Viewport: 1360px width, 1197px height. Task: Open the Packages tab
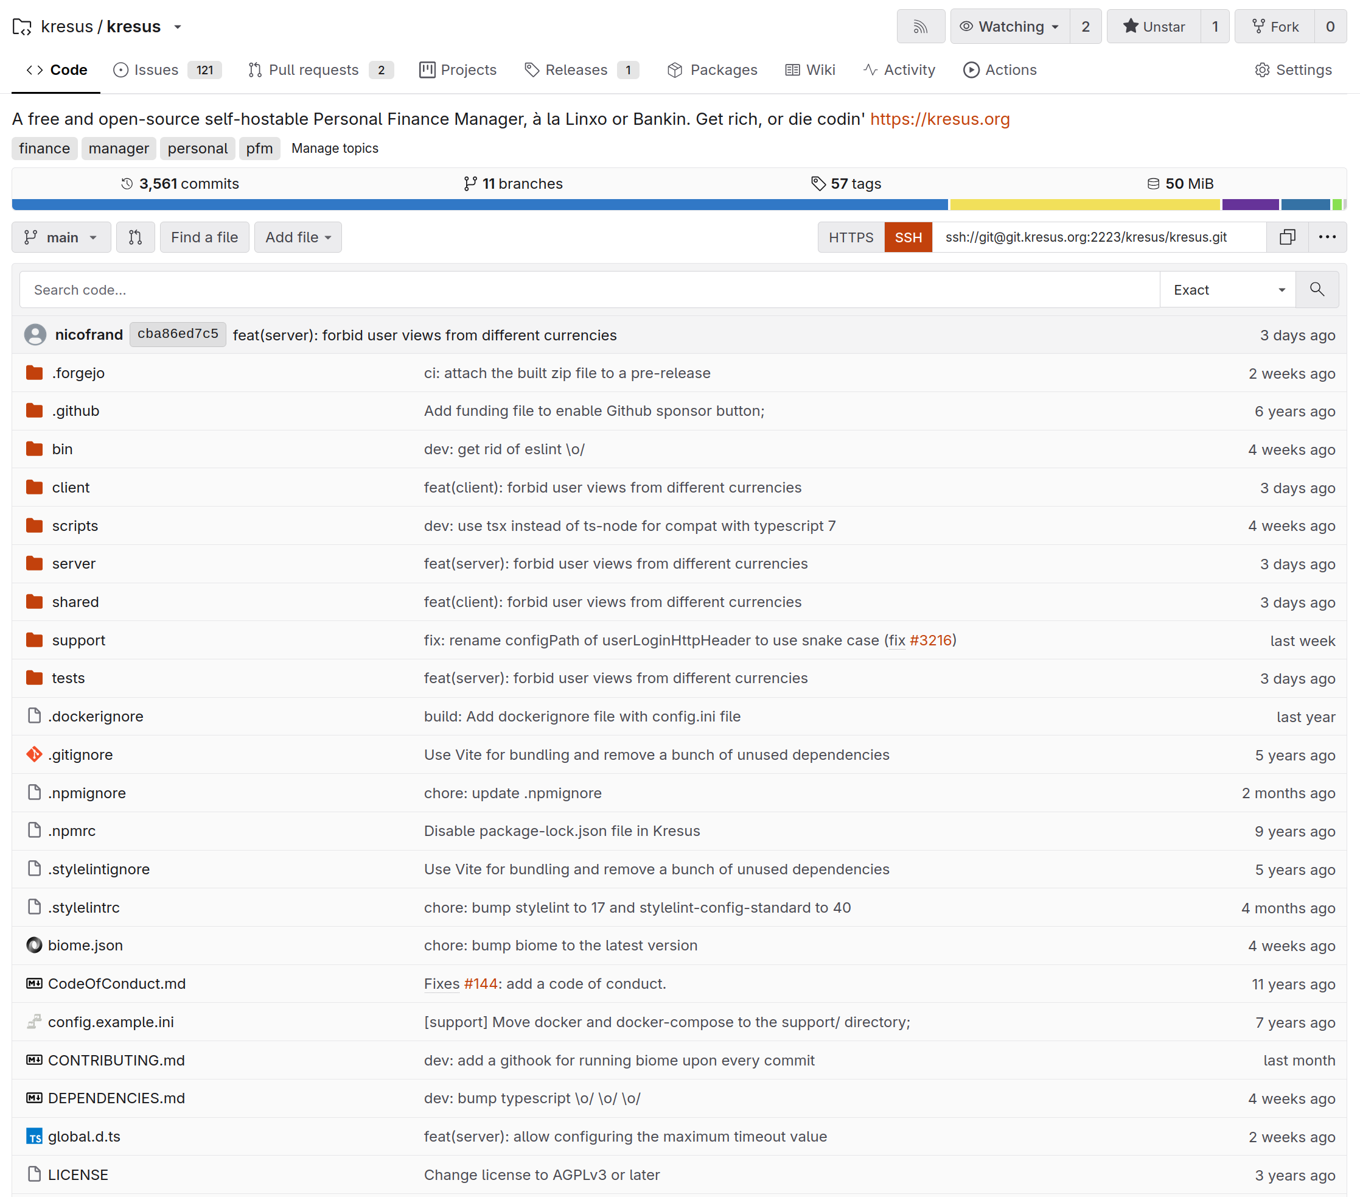click(713, 70)
